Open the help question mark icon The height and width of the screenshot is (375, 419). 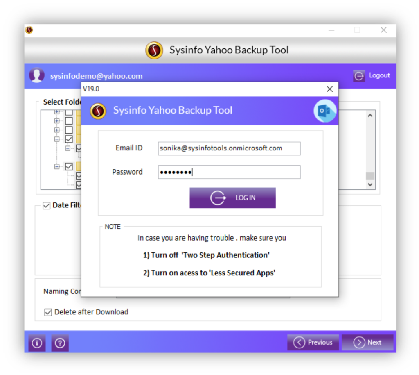pyautogui.click(x=60, y=343)
